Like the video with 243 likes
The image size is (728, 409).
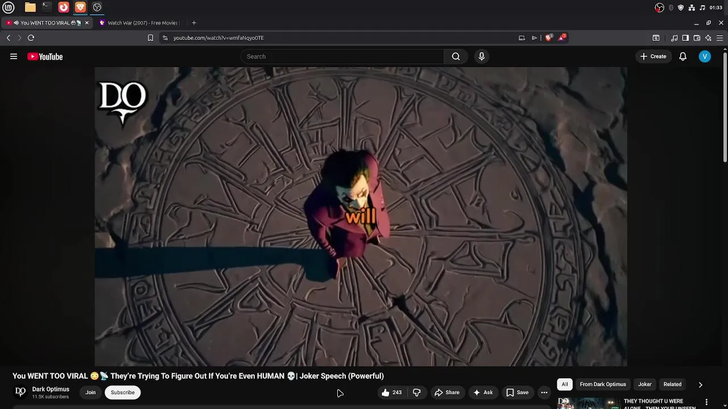(391, 393)
